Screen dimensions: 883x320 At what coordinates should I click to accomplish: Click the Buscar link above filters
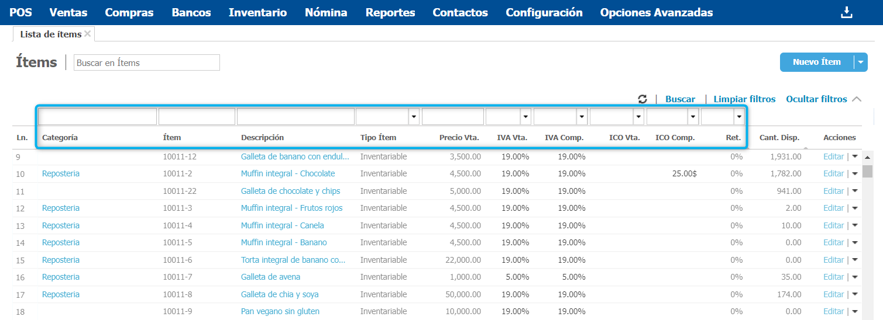[x=680, y=99]
